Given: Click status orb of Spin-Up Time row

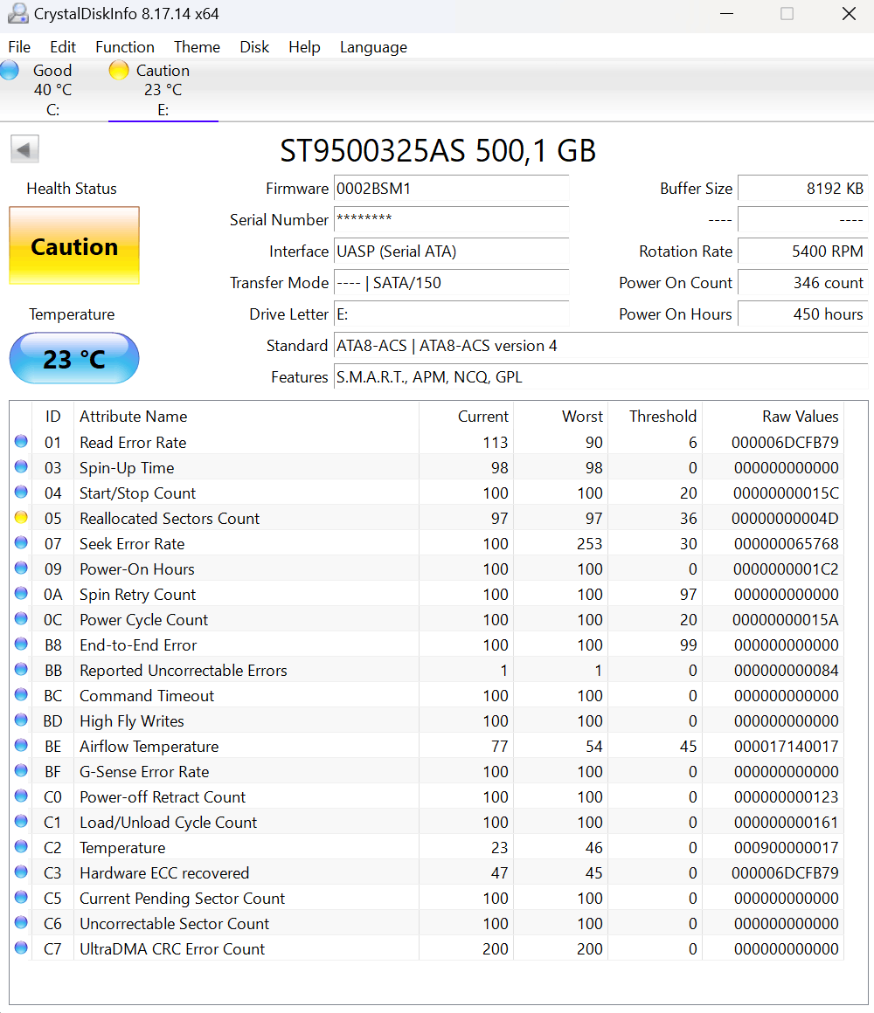Looking at the screenshot, I should (x=21, y=466).
